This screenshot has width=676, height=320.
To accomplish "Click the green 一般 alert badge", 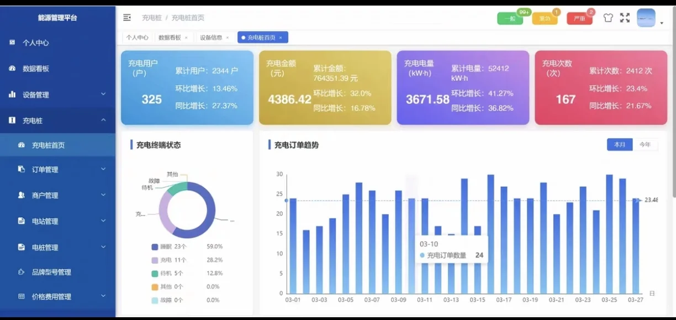I will (x=509, y=18).
